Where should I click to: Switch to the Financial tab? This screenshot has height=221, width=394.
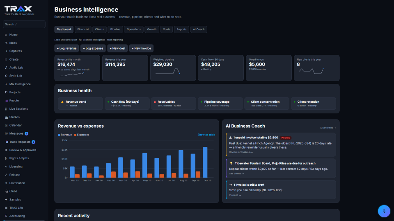tap(83, 29)
